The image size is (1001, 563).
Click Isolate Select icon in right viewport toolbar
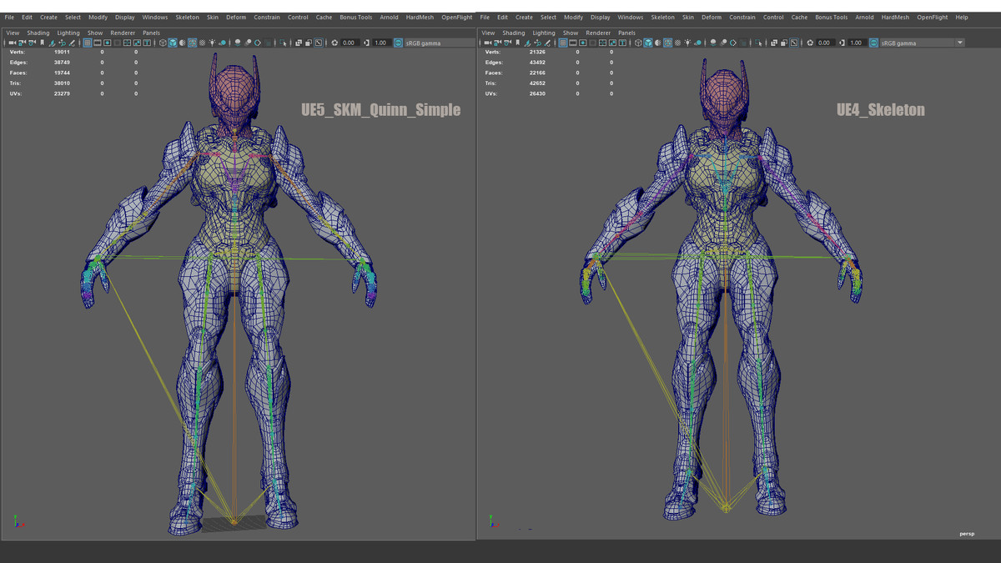tap(760, 43)
